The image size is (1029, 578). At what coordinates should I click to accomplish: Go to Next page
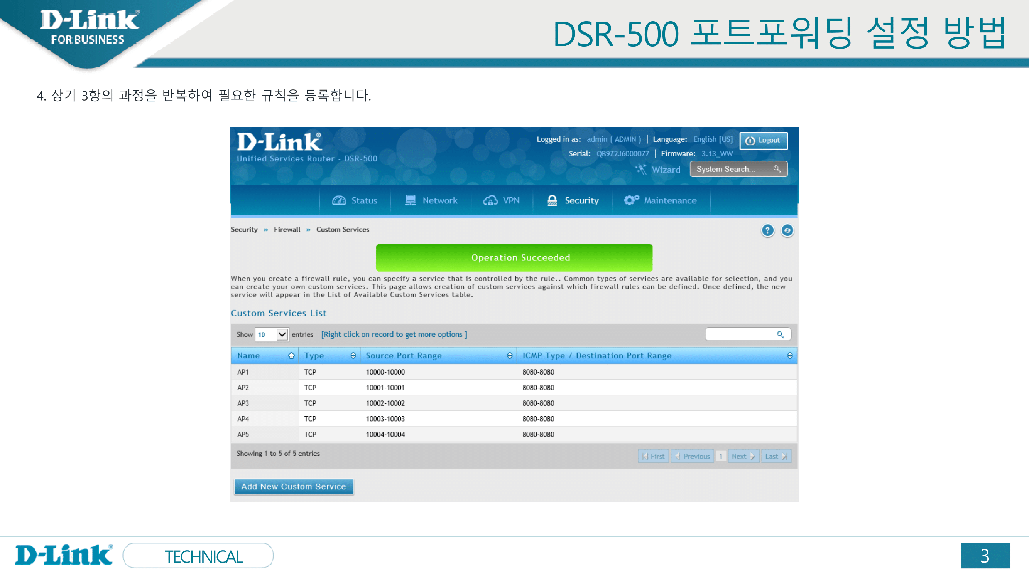pyautogui.click(x=743, y=456)
